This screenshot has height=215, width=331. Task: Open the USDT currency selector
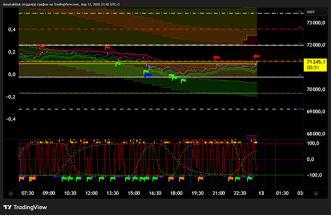316,12
